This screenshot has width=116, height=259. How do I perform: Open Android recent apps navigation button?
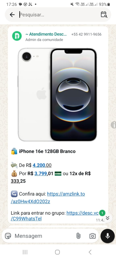pyautogui.click(x=25, y=252)
